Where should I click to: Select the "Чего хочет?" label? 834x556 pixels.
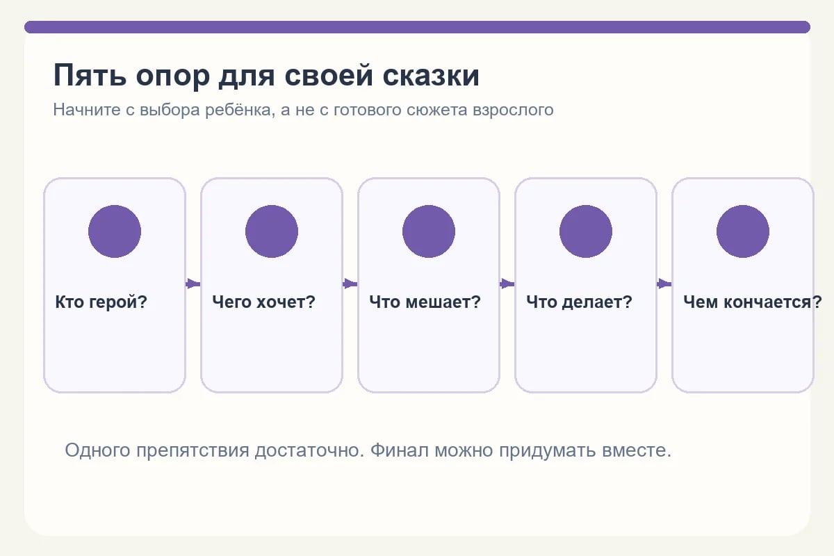pyautogui.click(x=263, y=302)
